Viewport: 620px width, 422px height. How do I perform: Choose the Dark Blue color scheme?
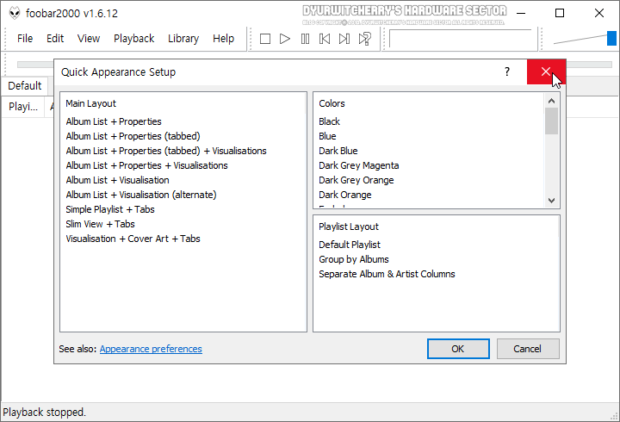tap(338, 151)
